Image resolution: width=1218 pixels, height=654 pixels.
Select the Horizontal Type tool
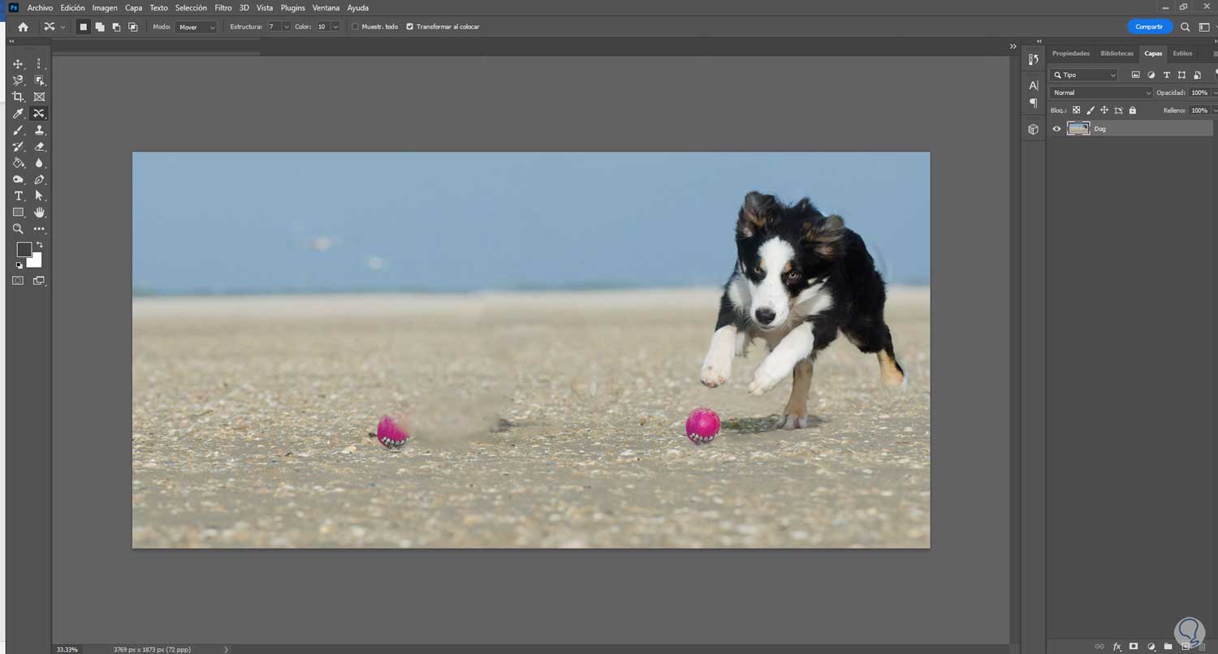point(18,196)
